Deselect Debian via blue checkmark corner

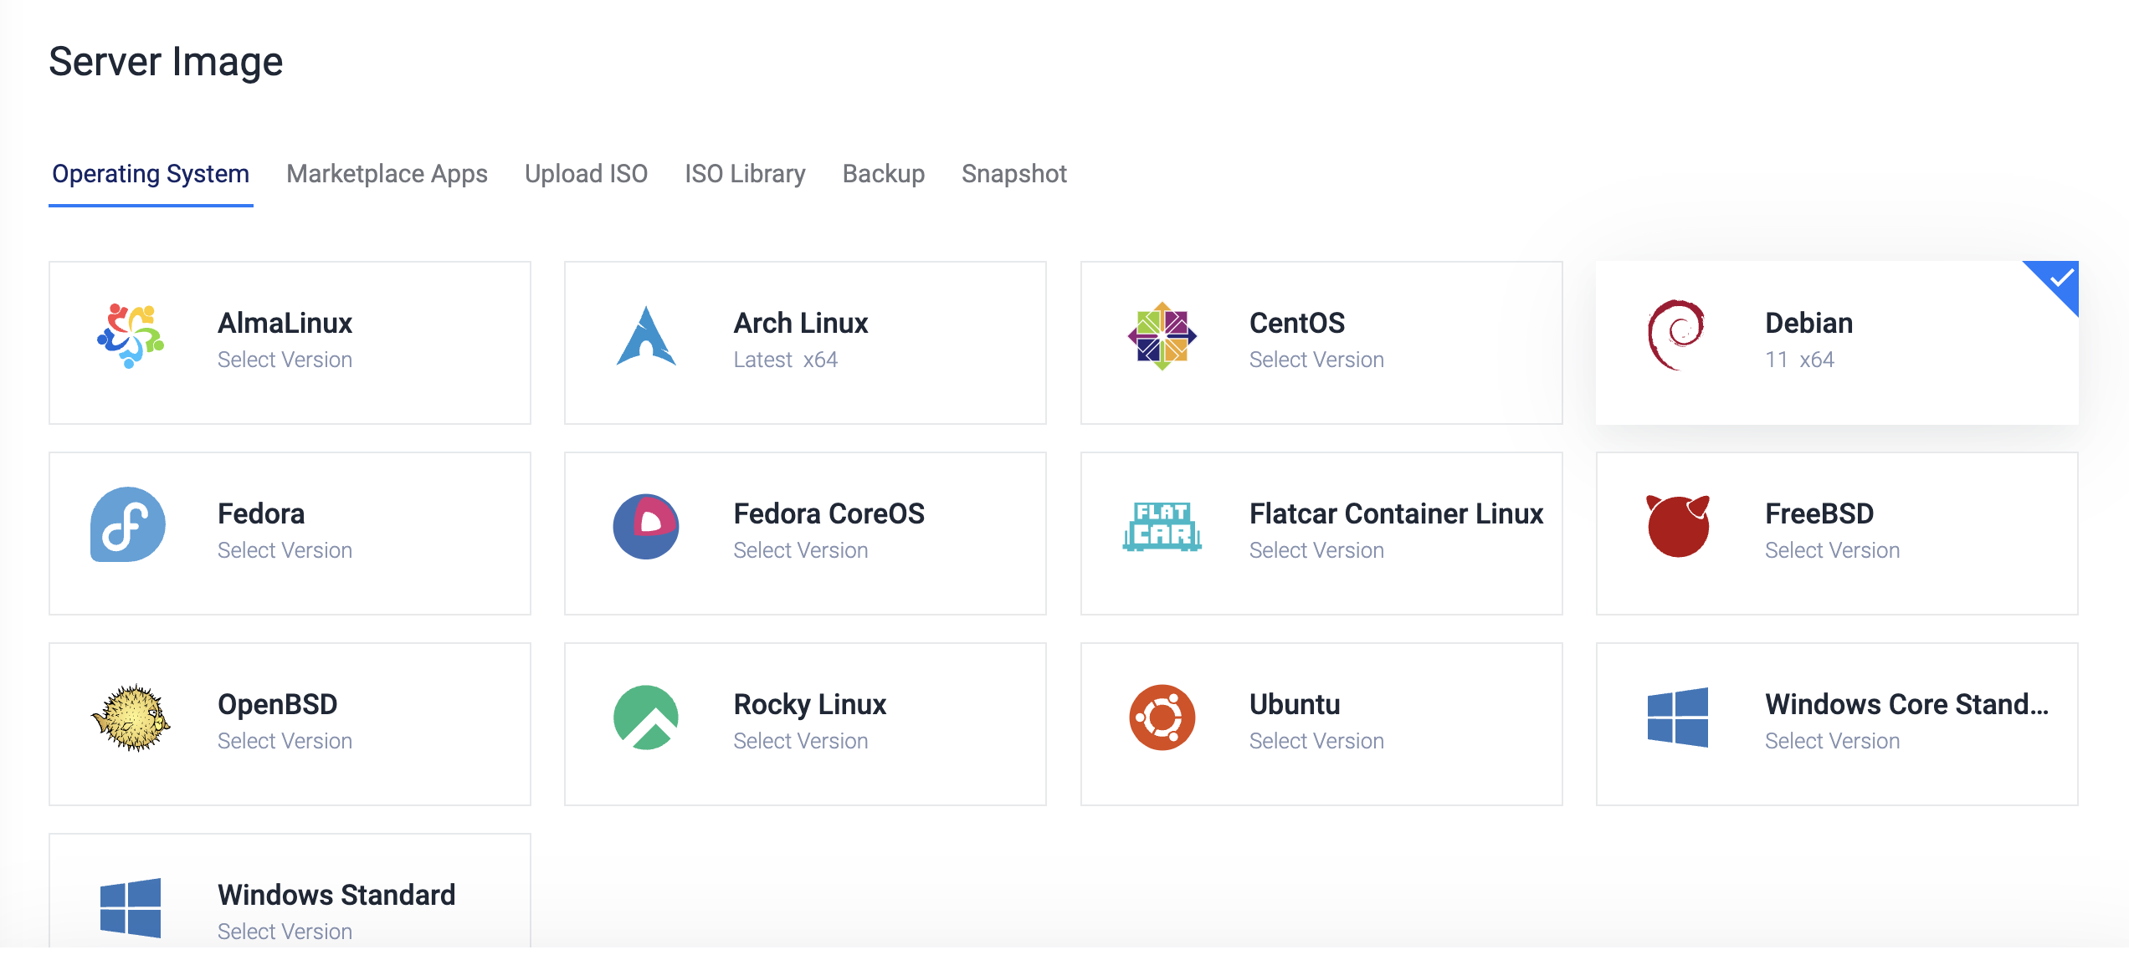point(2059,279)
